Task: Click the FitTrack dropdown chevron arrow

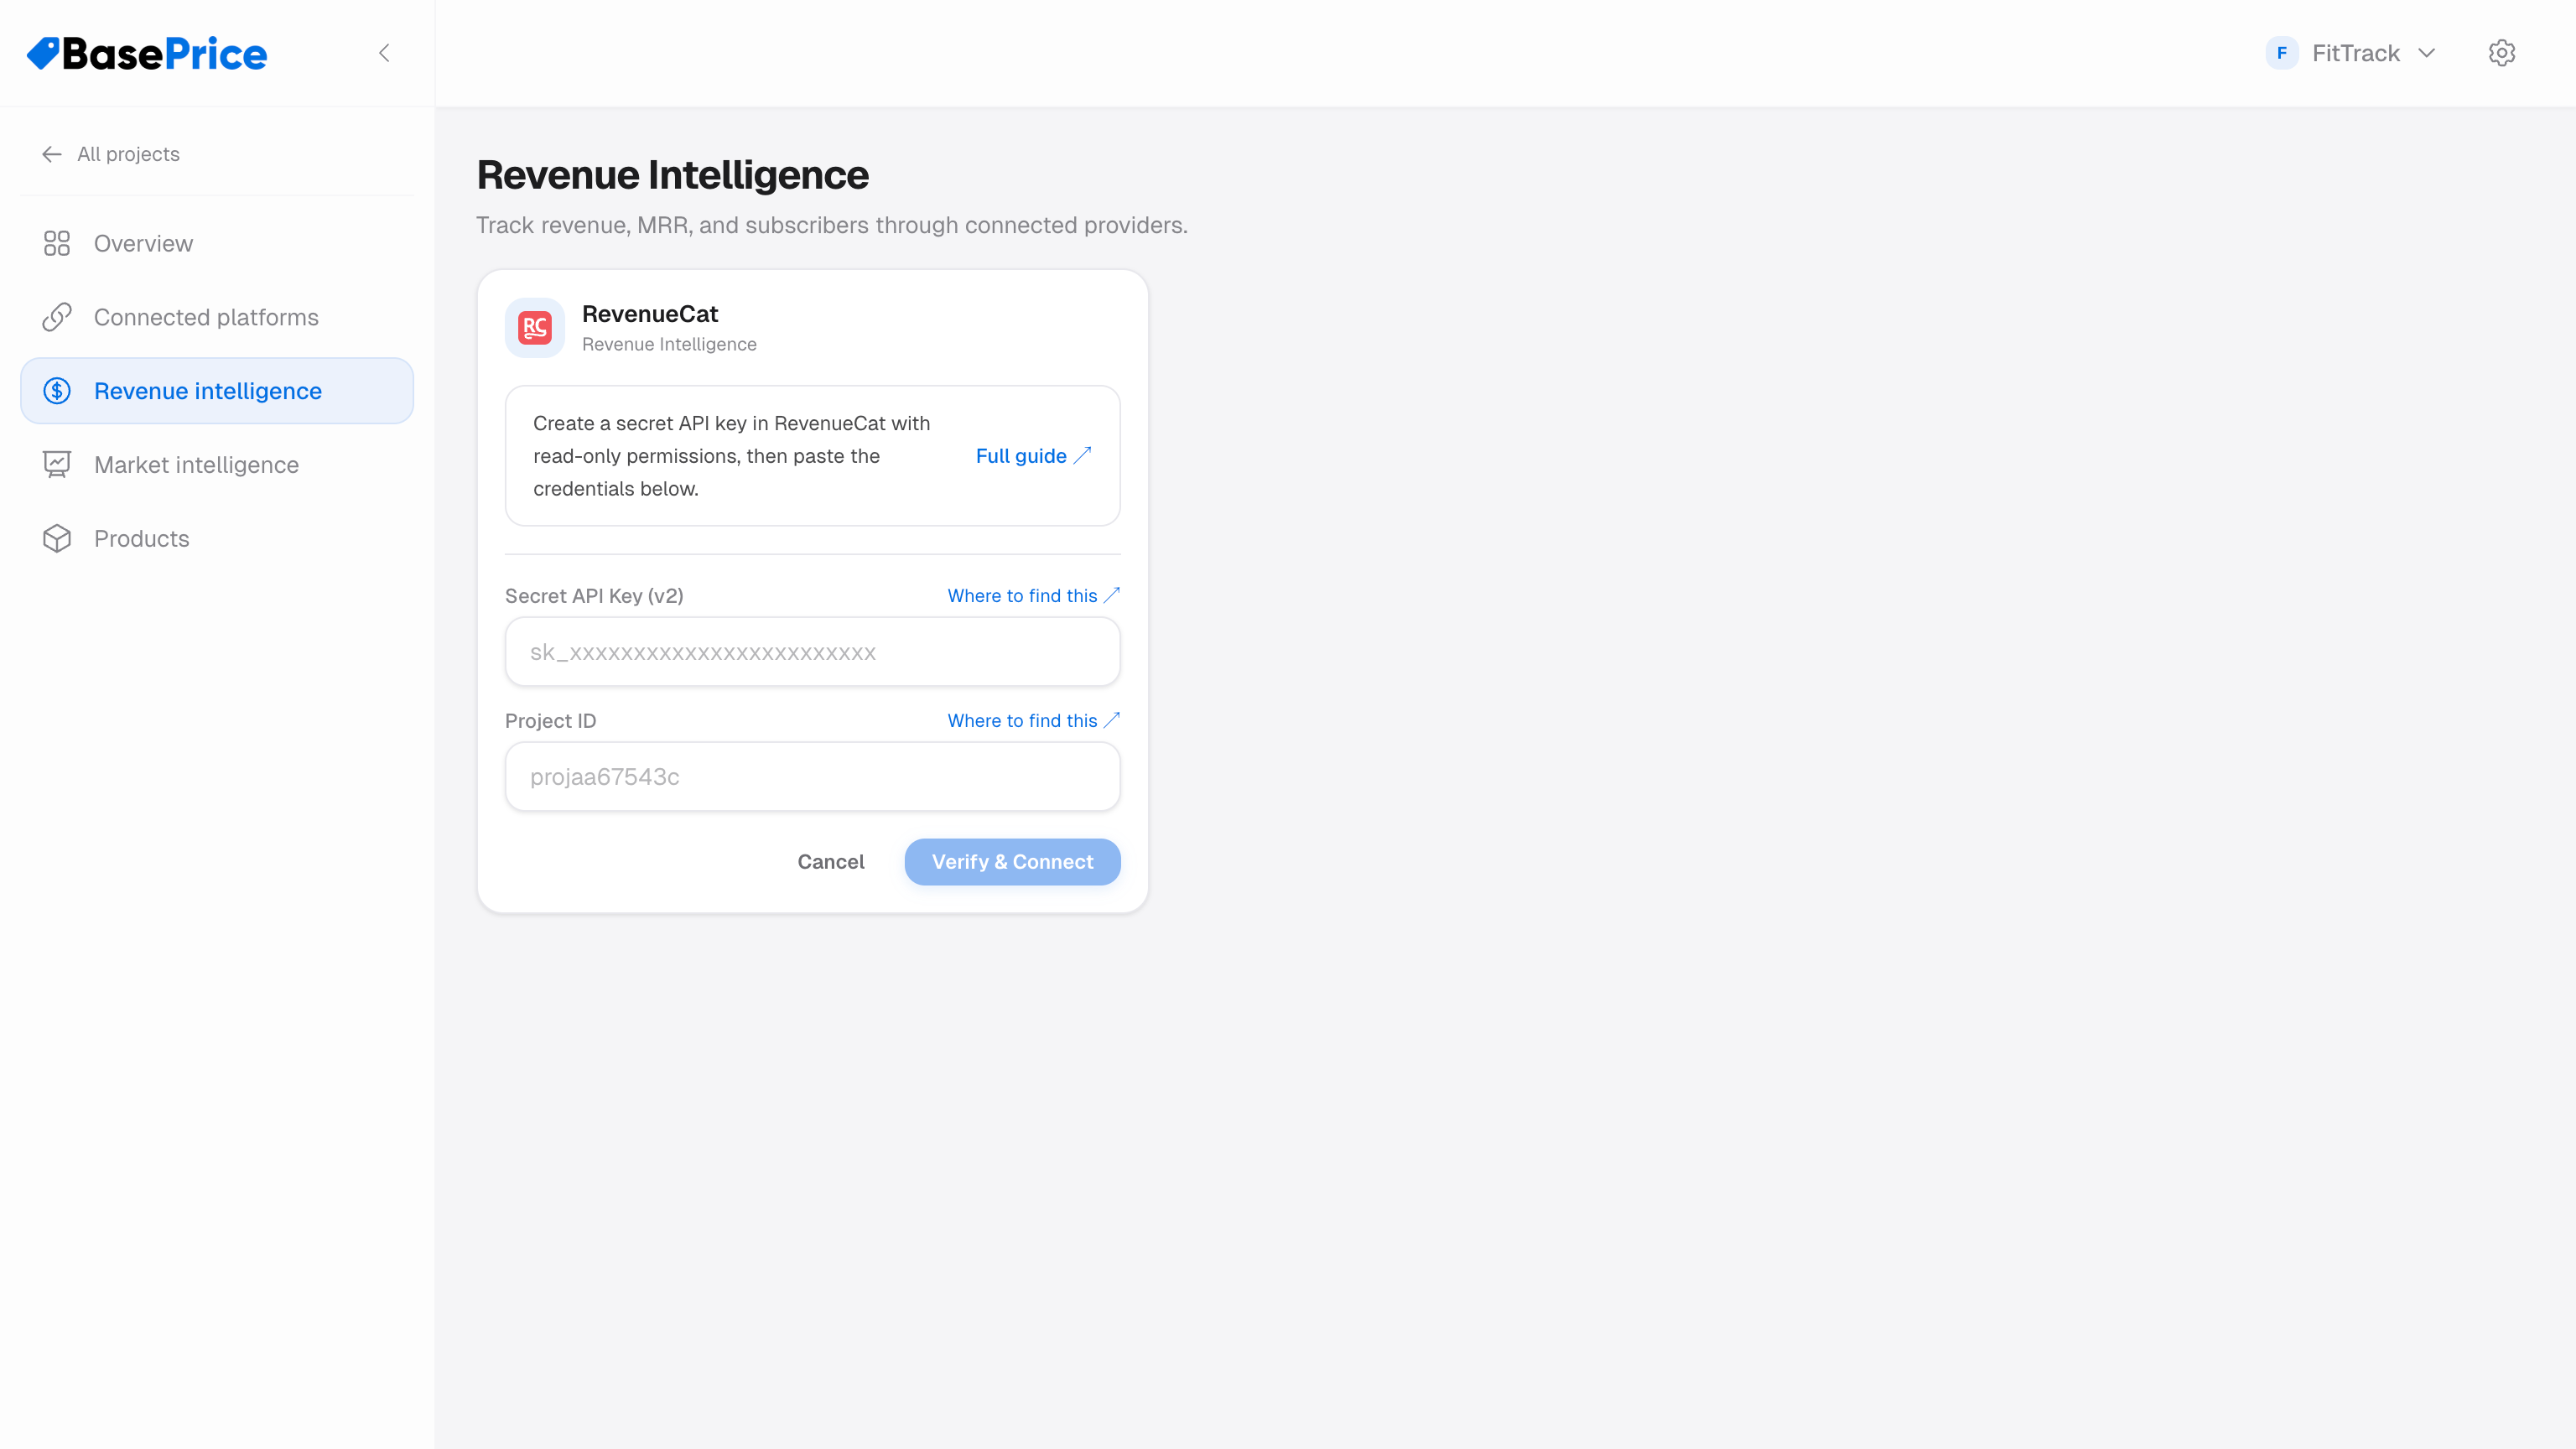Action: coord(2427,53)
